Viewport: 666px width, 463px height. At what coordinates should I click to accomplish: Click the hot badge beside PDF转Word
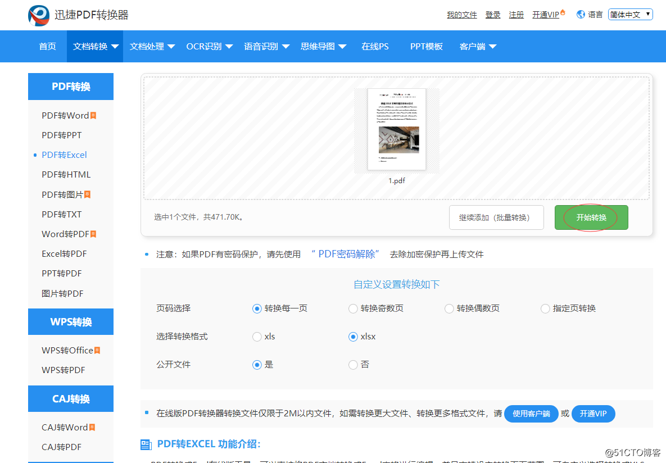[x=93, y=116]
